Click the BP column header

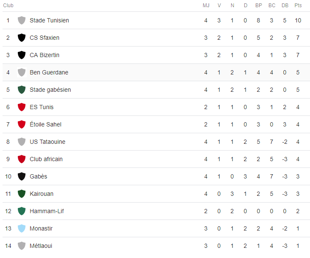tap(259, 5)
